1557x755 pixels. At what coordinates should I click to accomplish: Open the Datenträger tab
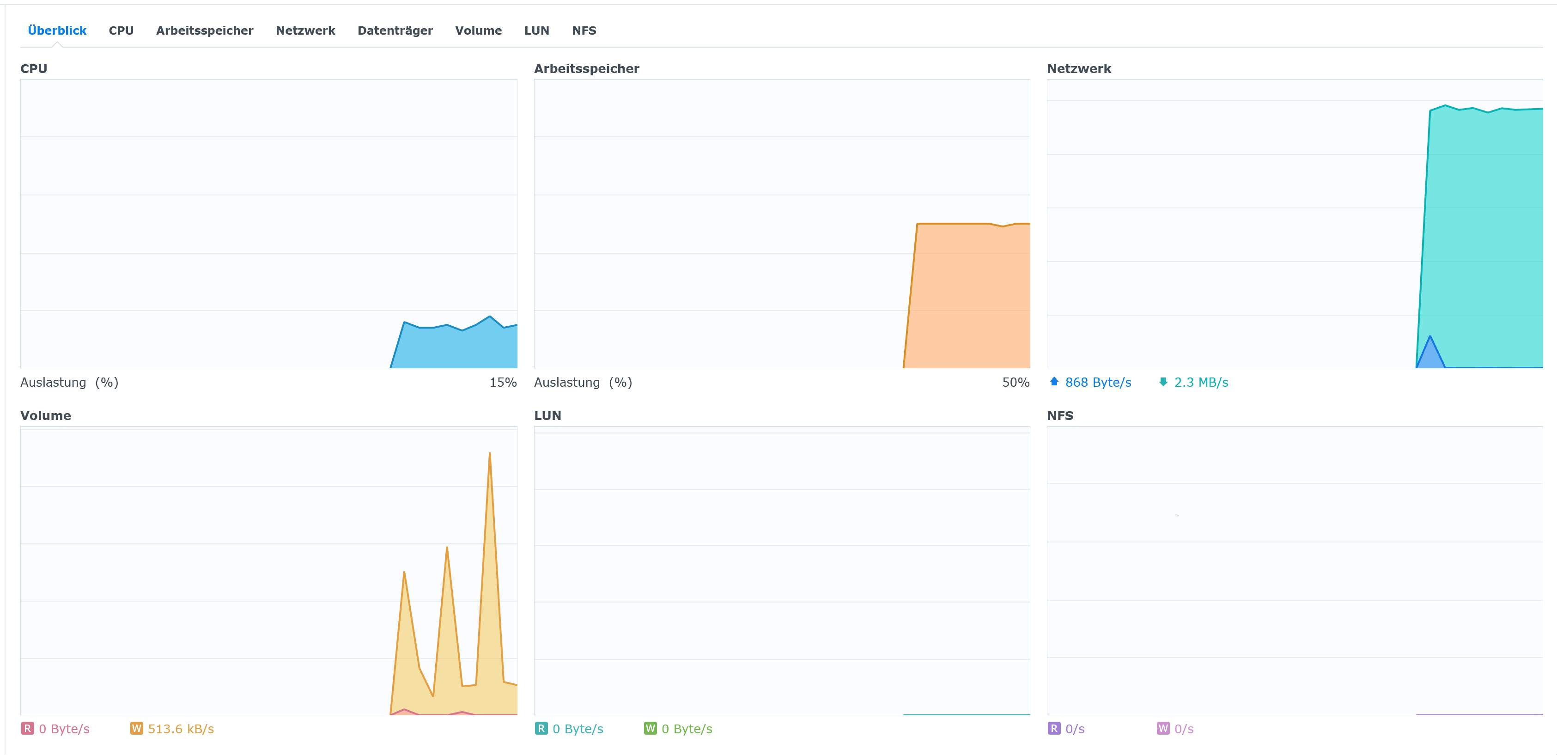point(395,30)
